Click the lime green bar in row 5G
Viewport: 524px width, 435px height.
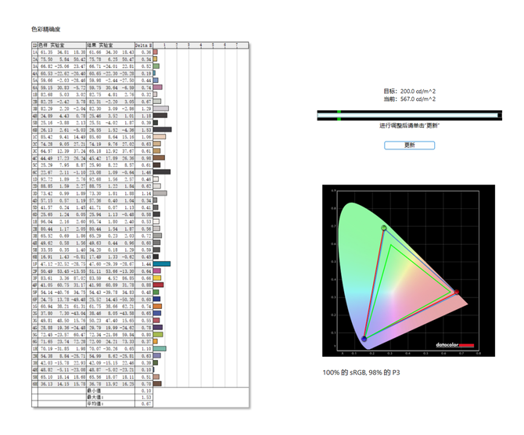pos(158,334)
